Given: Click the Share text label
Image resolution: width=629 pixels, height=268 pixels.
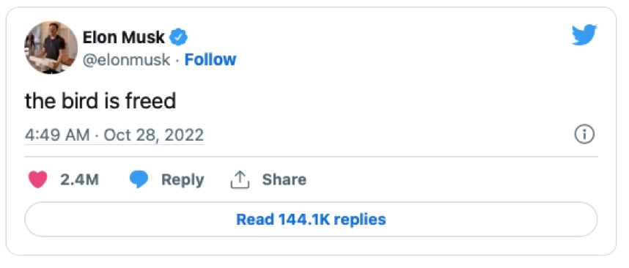Looking at the screenshot, I should pyautogui.click(x=284, y=179).
